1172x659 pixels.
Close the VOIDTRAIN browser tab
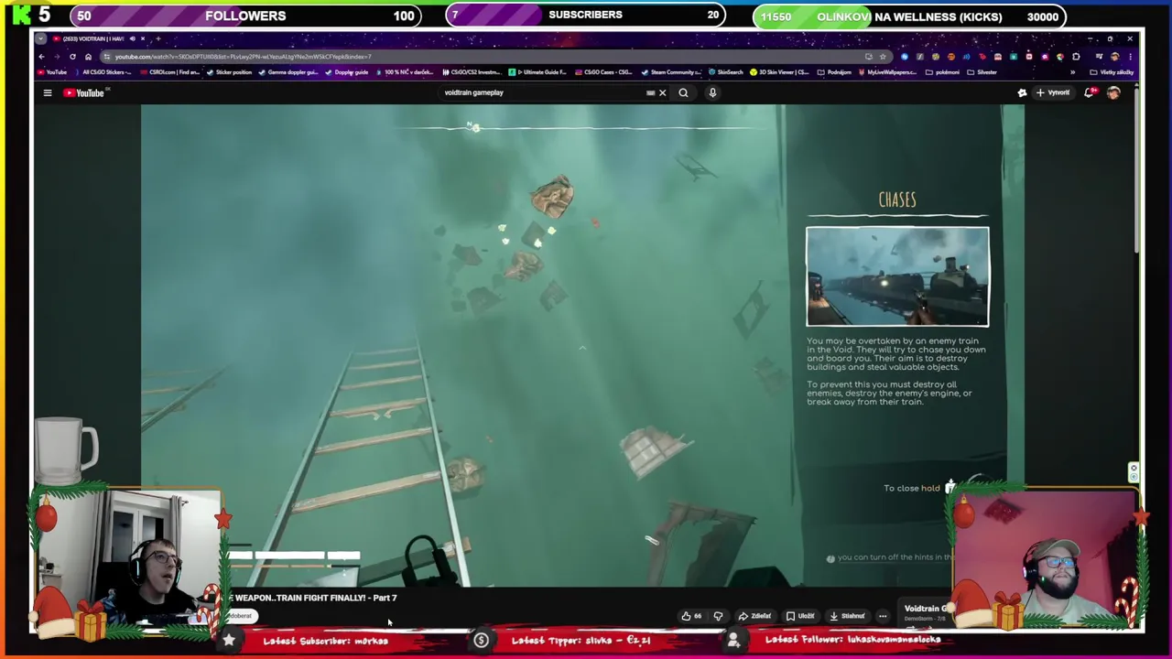pos(143,38)
